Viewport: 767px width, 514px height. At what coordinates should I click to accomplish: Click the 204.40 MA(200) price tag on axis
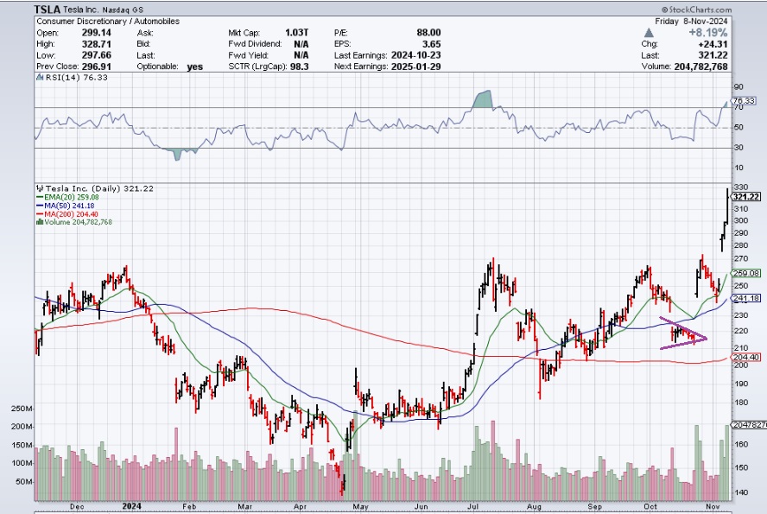click(x=745, y=357)
